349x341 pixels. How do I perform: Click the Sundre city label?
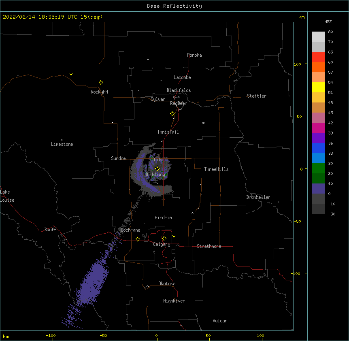pyautogui.click(x=118, y=158)
